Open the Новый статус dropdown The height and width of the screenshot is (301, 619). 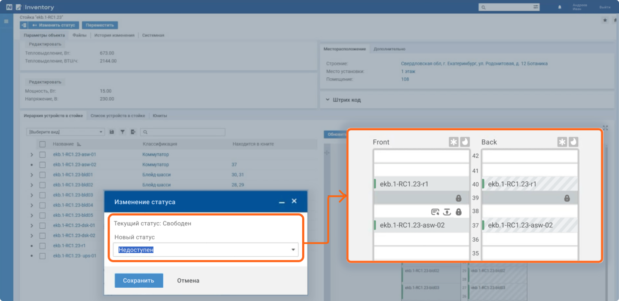point(205,250)
